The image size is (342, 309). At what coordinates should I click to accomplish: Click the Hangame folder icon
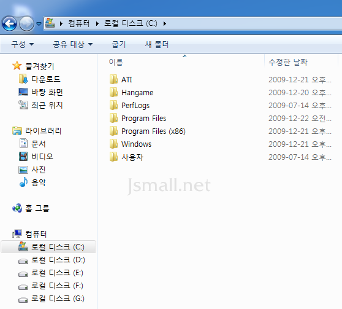coord(113,92)
